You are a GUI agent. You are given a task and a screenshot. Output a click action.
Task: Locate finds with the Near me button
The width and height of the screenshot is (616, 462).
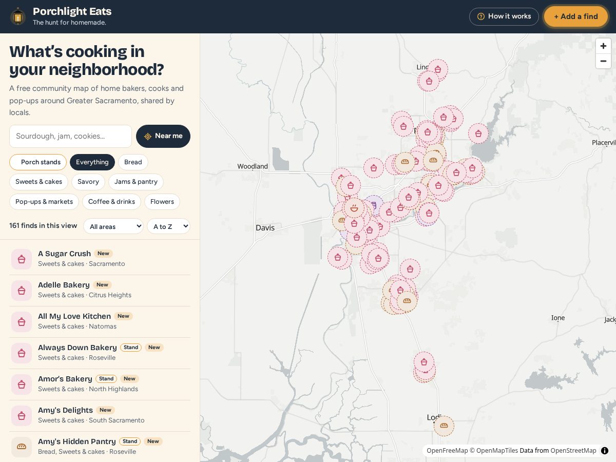(163, 136)
